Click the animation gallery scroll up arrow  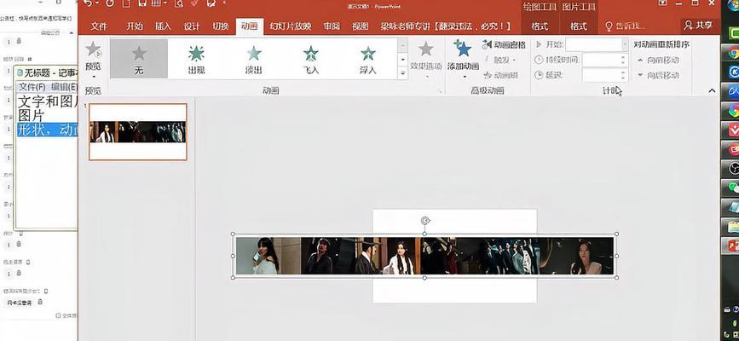pyautogui.click(x=403, y=46)
